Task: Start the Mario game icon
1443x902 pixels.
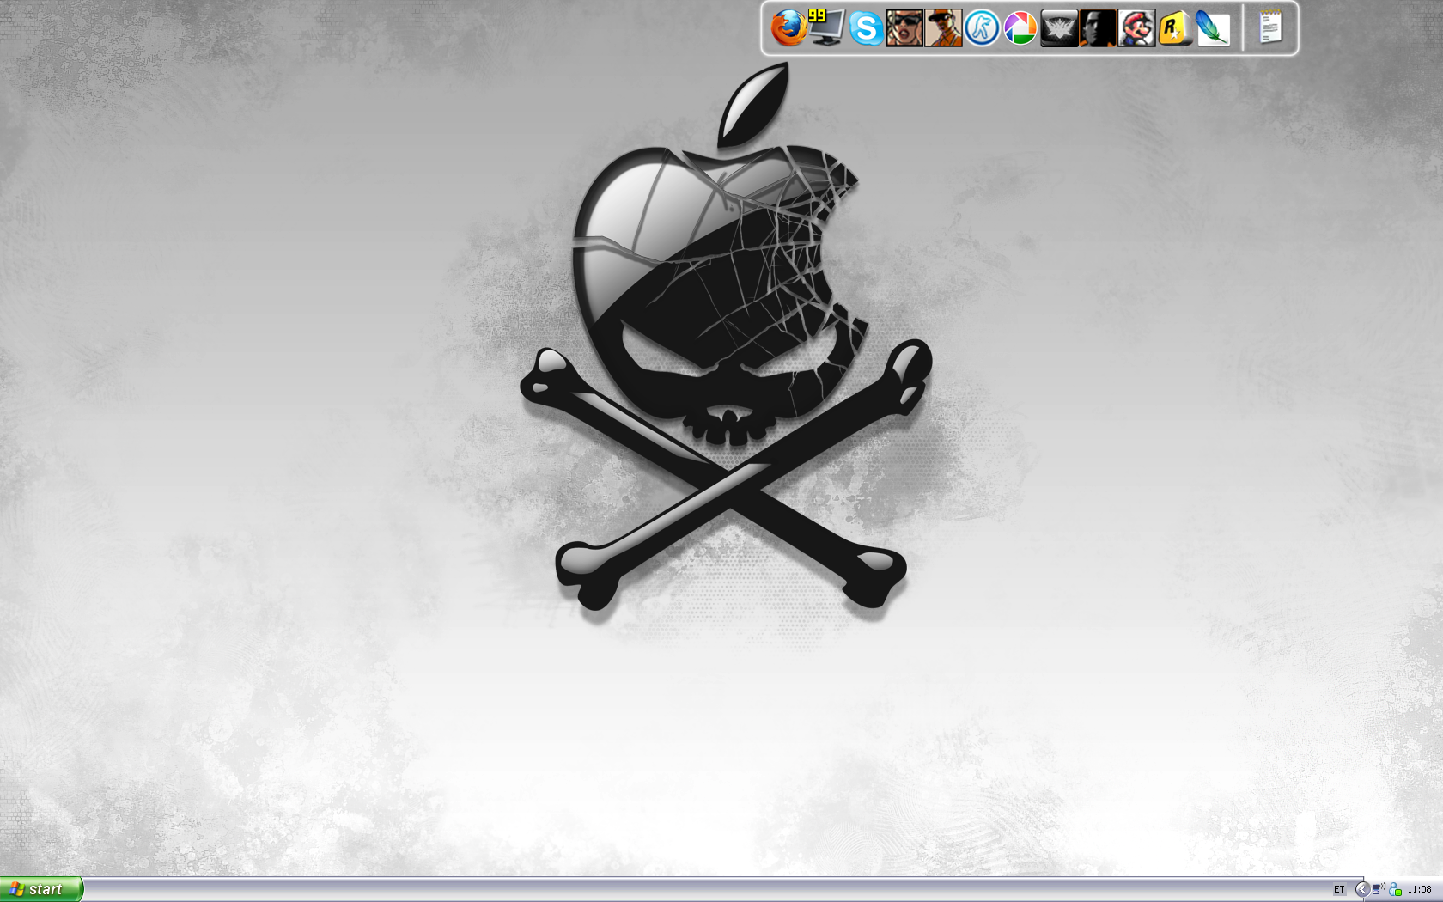Action: 1136,28
